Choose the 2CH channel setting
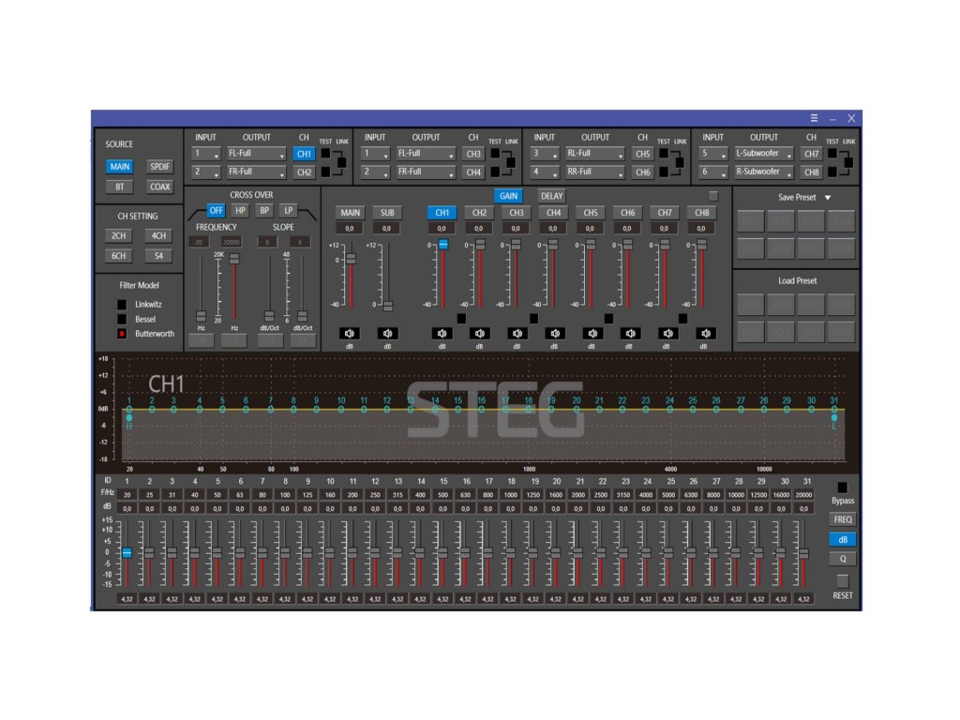 point(119,235)
